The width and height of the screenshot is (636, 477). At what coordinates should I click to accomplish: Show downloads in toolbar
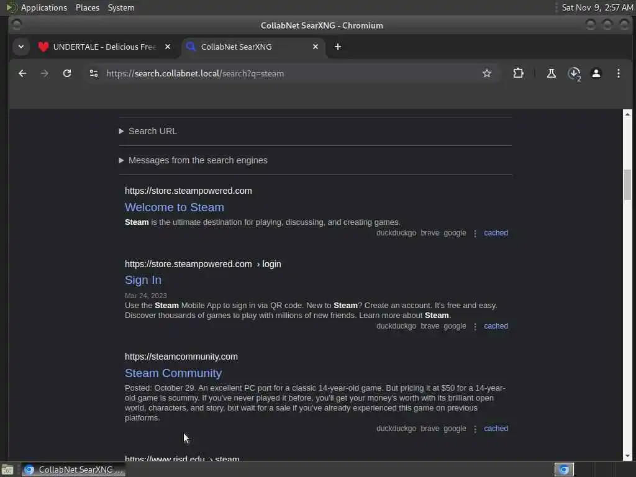coord(575,73)
